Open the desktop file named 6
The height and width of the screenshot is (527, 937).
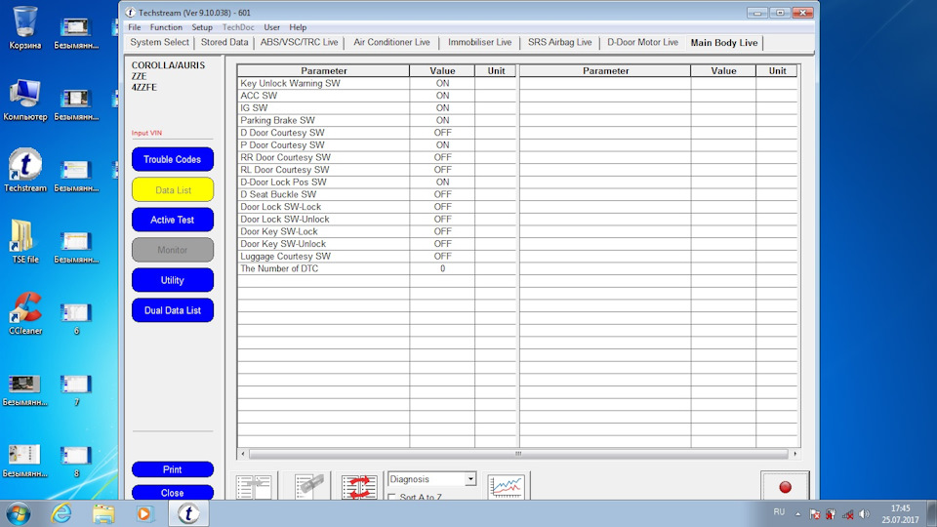tap(76, 318)
